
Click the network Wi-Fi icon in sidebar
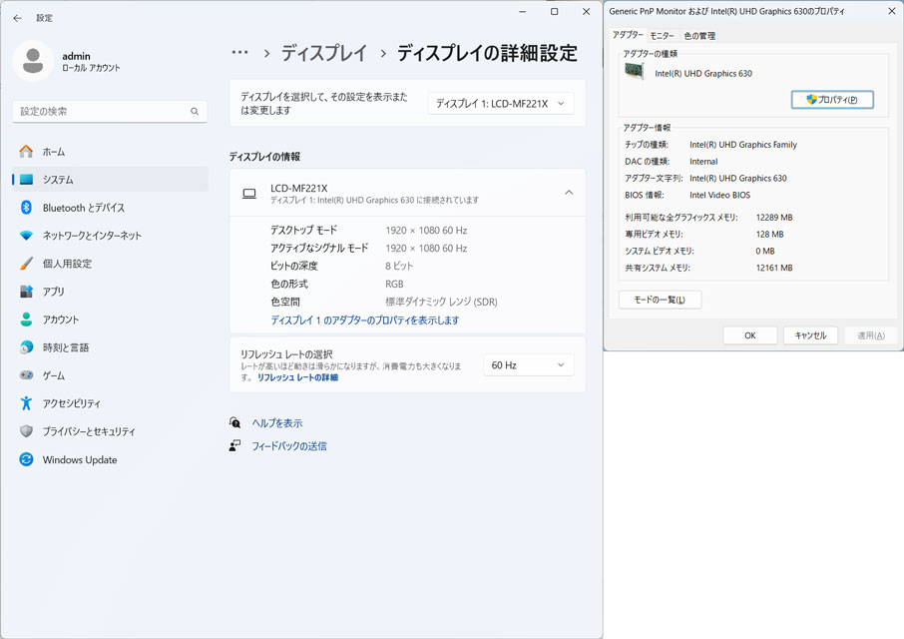(26, 236)
